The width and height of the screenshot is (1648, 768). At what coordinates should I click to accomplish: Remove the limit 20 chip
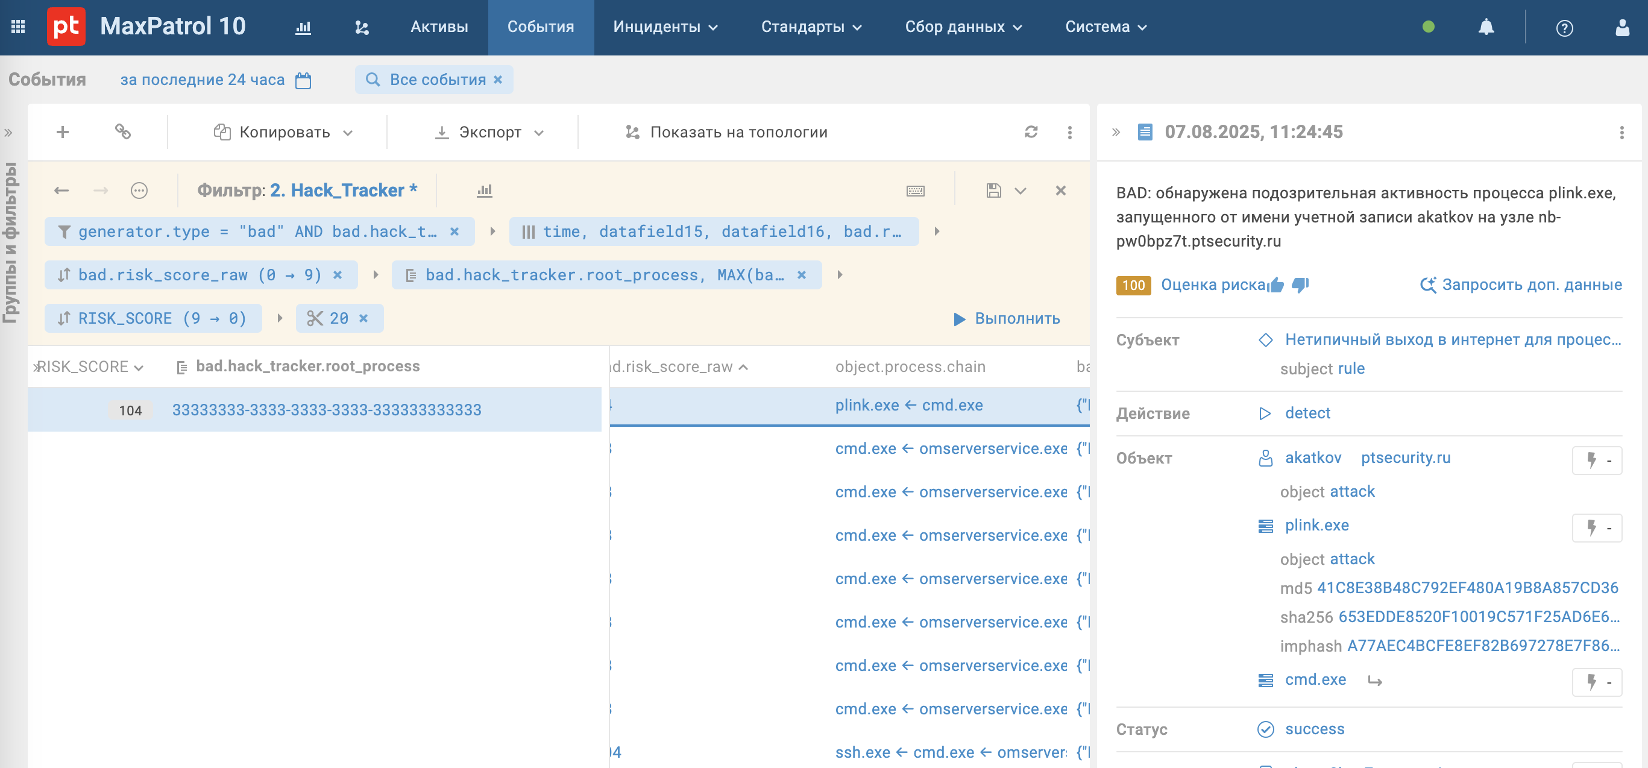pyautogui.click(x=363, y=319)
